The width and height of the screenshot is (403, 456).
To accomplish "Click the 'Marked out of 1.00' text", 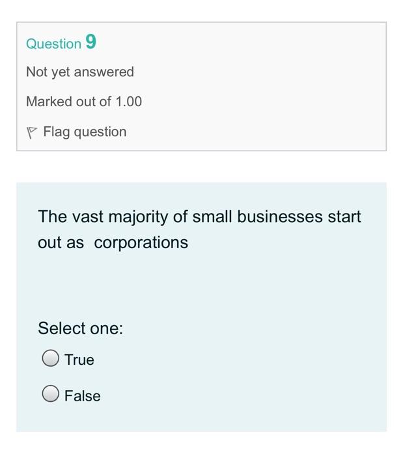I will [84, 102].
